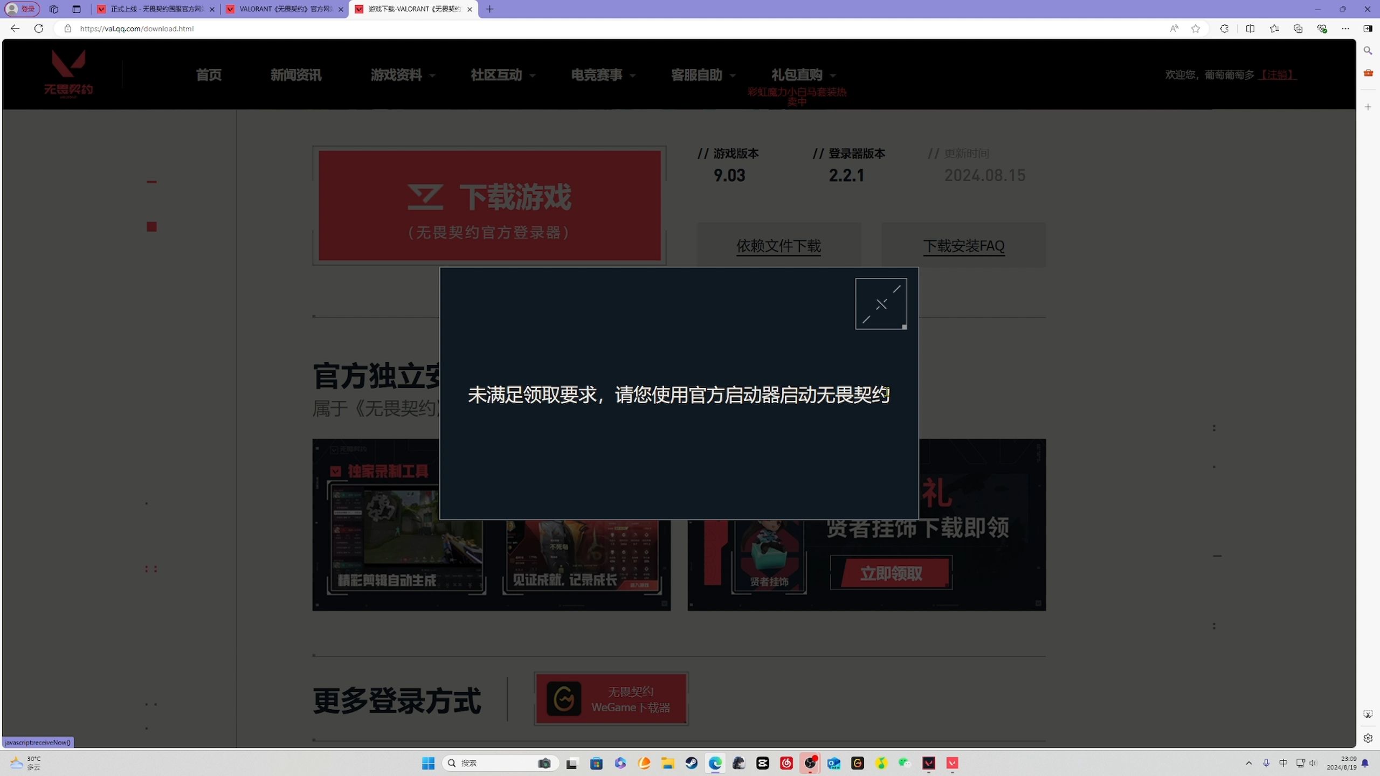Click the 注销 logout link
1380x776 pixels.
coord(1276,74)
